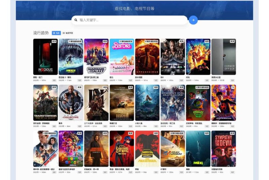Open Teenage Mutant Ninja Turtles poster
Viewport: 269px width, 180px height.
click(x=198, y=103)
